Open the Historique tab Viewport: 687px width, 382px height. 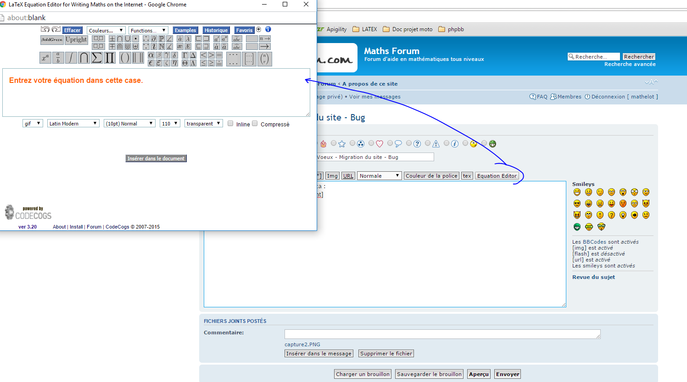point(216,30)
